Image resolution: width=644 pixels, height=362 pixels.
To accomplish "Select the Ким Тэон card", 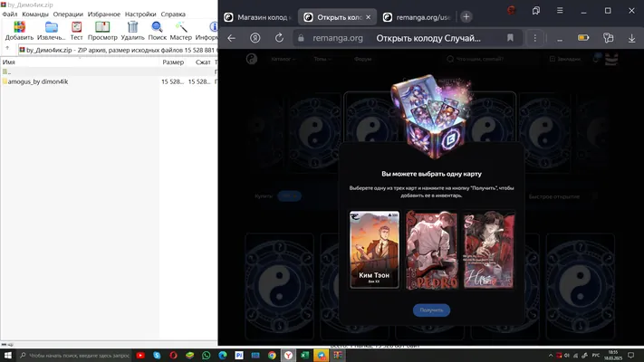I will tap(374, 250).
